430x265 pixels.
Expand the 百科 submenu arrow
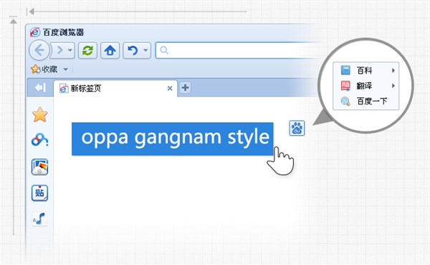pyautogui.click(x=393, y=71)
